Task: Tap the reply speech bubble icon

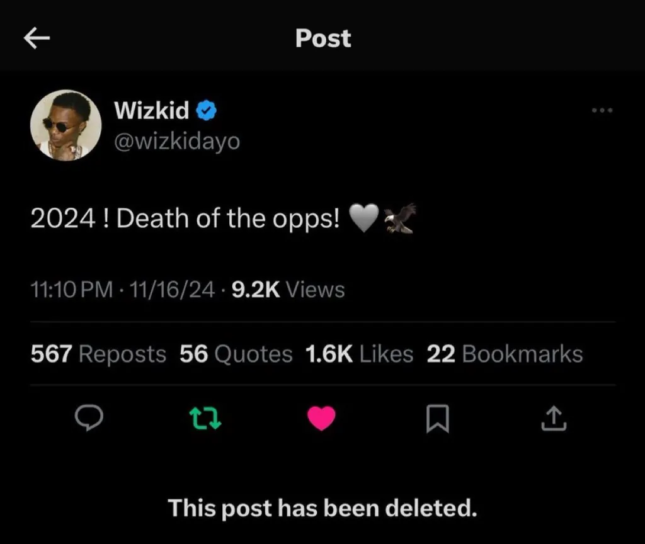Action: tap(89, 418)
